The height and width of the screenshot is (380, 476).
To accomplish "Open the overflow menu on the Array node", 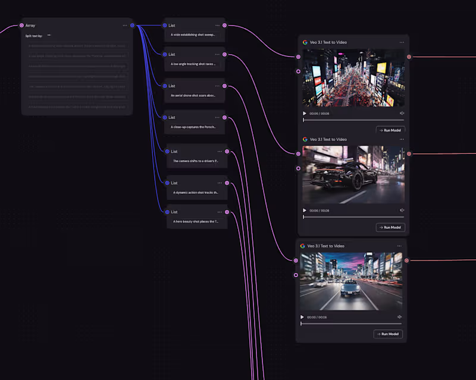I will (x=125, y=25).
